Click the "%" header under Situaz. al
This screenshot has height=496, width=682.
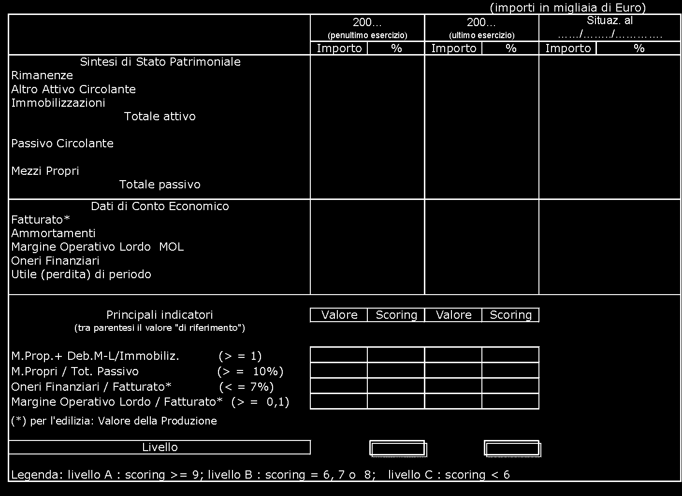[x=639, y=48]
